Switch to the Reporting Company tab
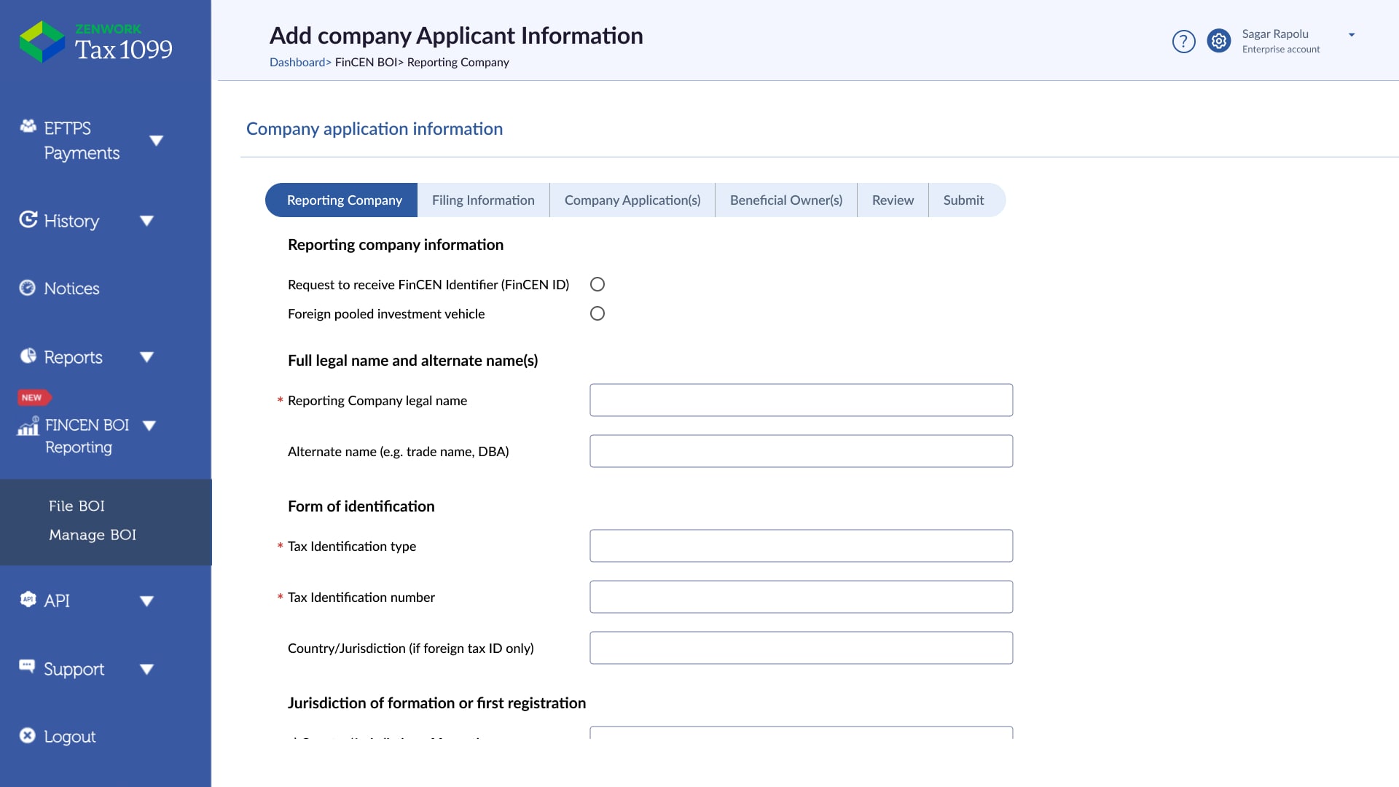The image size is (1399, 787). point(341,200)
